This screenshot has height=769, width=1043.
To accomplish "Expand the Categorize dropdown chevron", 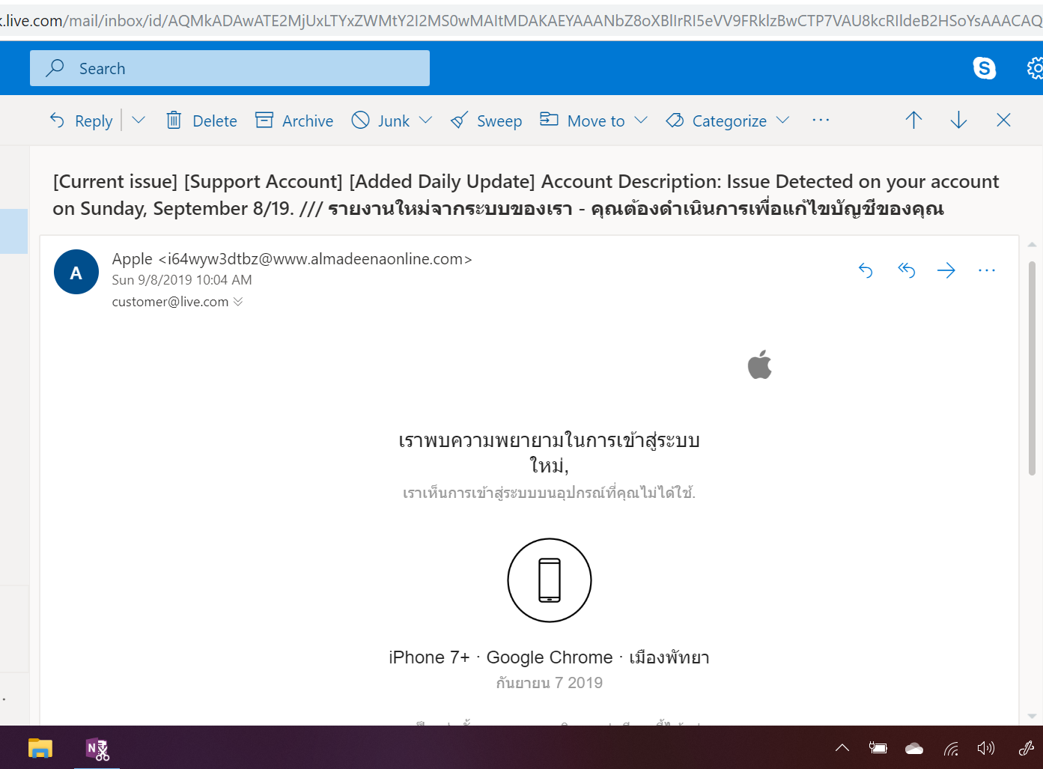I will coord(783,120).
